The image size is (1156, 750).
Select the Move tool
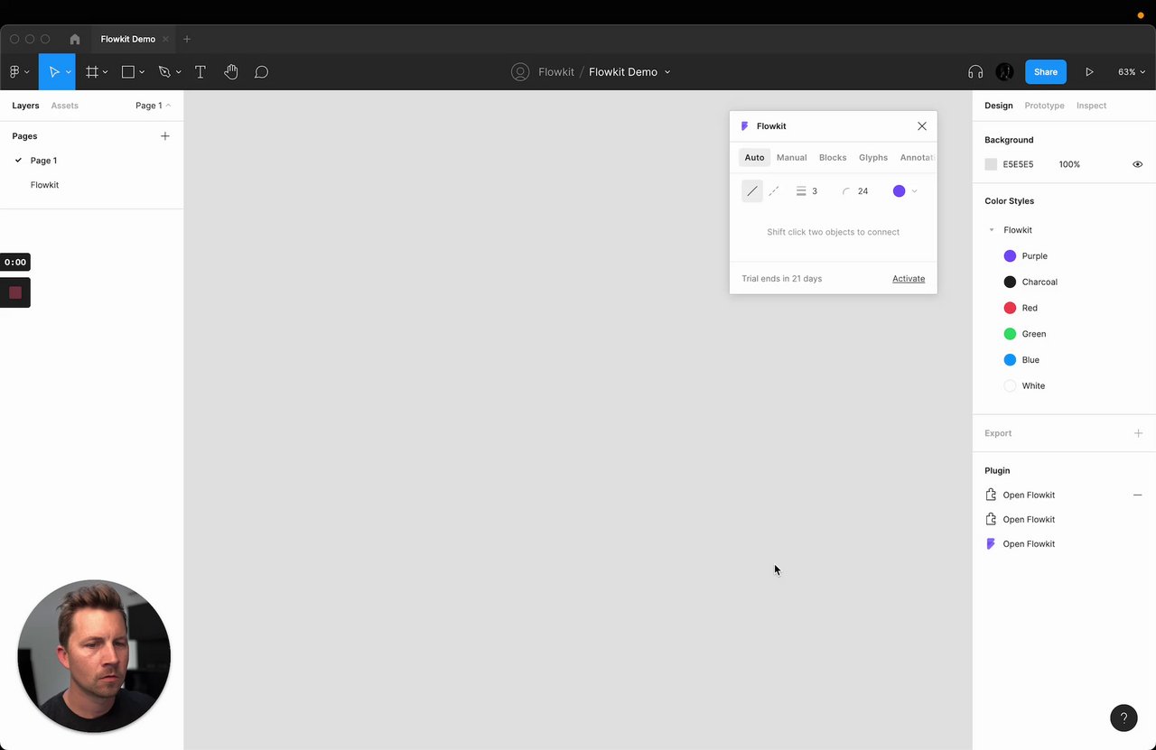click(x=53, y=72)
